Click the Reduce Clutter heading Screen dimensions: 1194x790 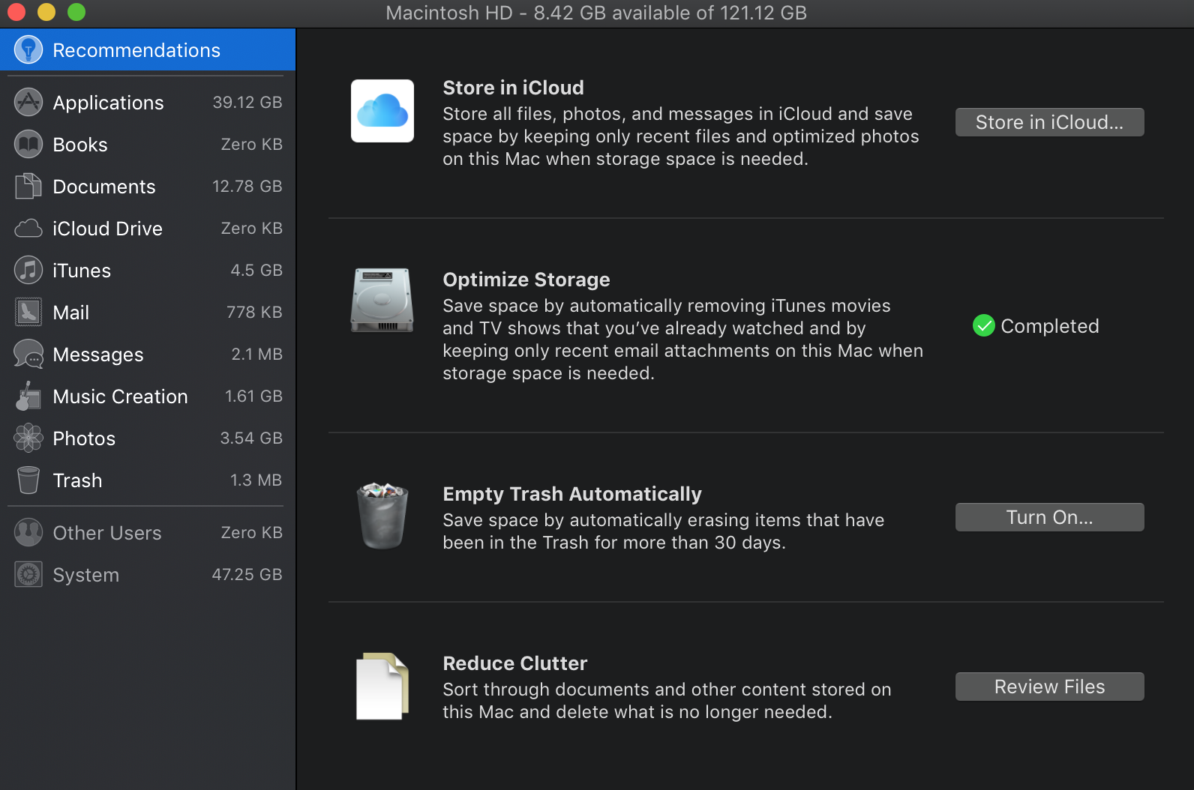[x=515, y=663]
